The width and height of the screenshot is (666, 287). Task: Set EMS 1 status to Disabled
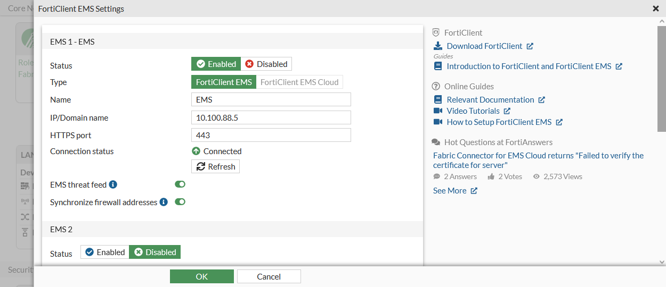pos(266,64)
